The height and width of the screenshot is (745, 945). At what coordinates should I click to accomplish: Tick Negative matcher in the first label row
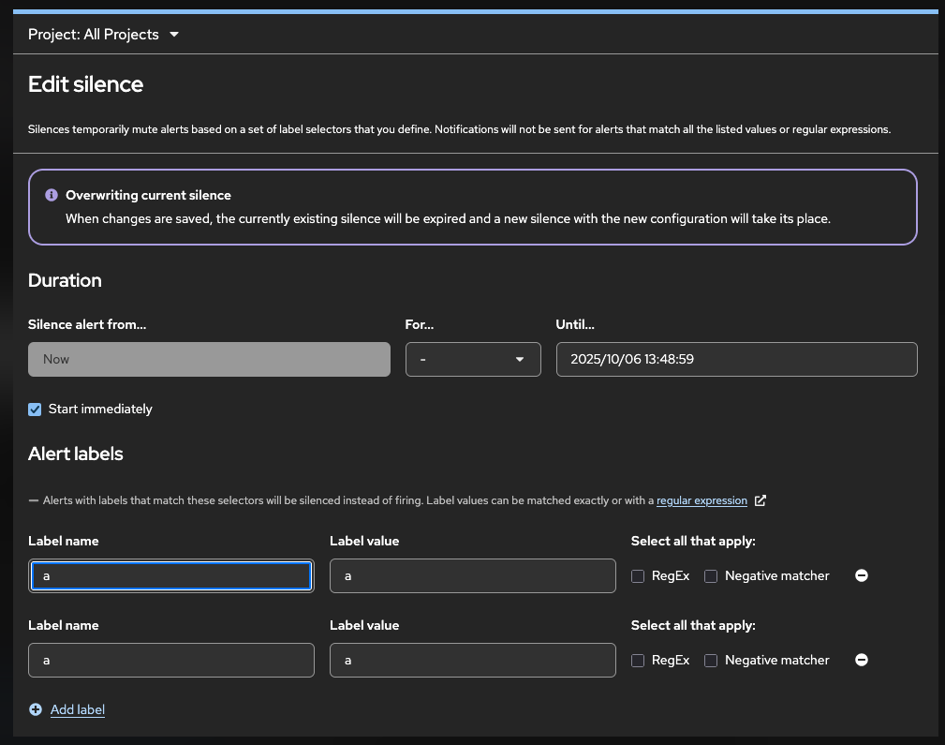point(711,576)
